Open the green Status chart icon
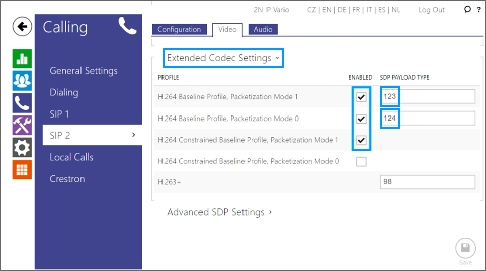The width and height of the screenshot is (486, 271). [22, 59]
